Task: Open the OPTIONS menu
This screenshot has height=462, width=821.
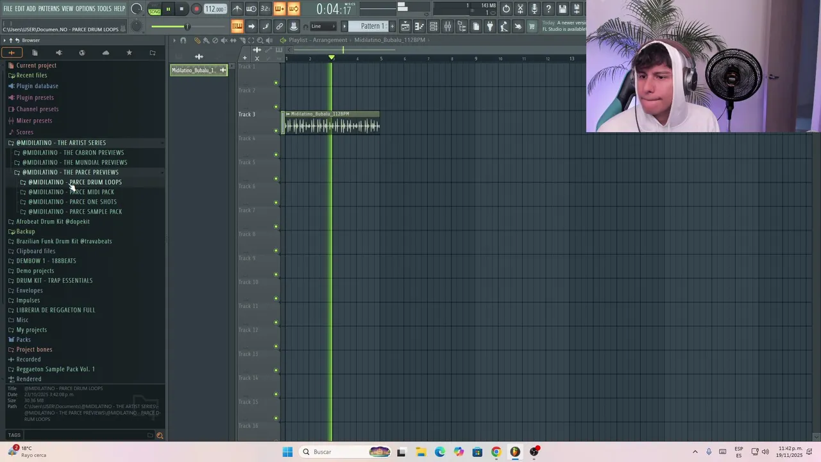Action: coord(85,8)
